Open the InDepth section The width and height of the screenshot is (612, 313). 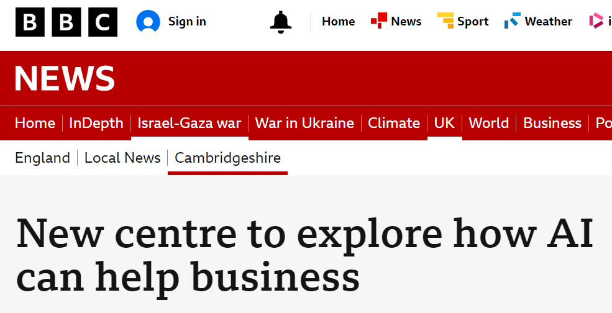pos(96,123)
